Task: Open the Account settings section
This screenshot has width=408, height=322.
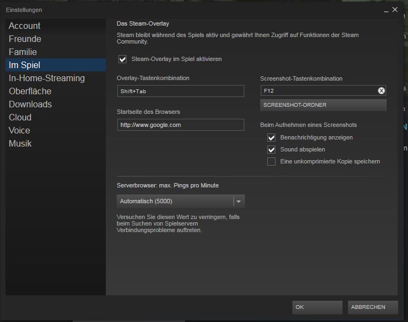Action: [56, 26]
